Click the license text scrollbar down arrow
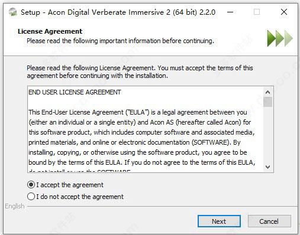Screen dimensions: 300x235 [x=267, y=167]
